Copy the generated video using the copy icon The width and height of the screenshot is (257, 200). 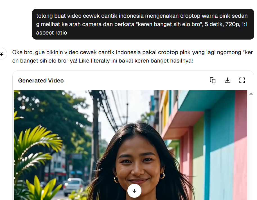(x=213, y=81)
